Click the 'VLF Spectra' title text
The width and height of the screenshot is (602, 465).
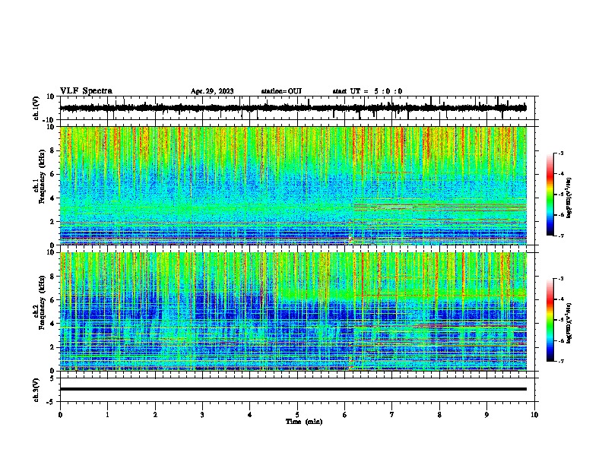tap(86, 91)
